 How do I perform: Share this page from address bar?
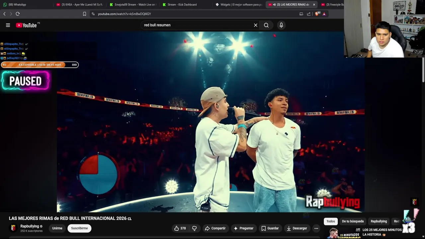[309, 14]
